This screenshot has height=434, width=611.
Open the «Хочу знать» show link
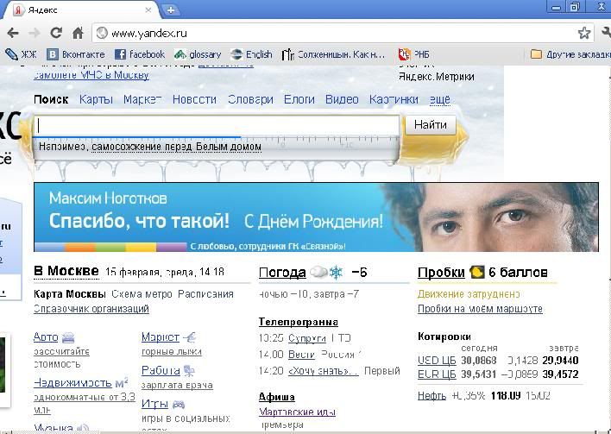324,371
